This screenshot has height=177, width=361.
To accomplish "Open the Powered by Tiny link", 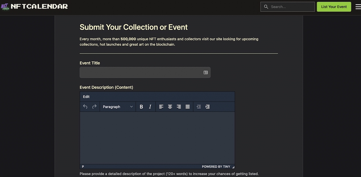I will click(x=216, y=166).
